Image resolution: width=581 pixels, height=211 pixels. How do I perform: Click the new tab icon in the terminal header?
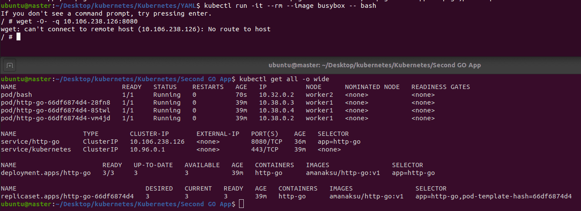point(10,66)
